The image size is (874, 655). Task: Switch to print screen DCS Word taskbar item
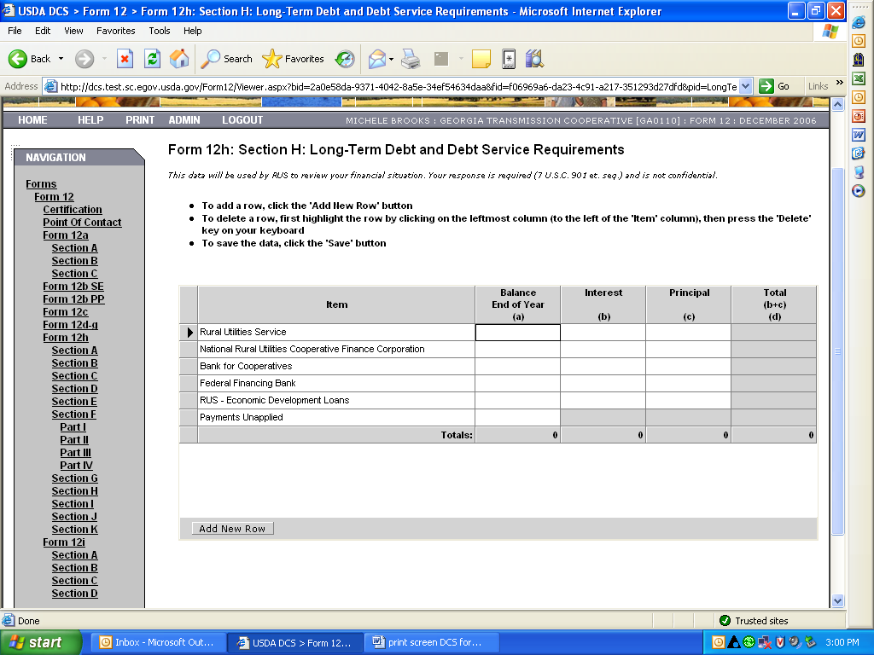click(x=431, y=642)
